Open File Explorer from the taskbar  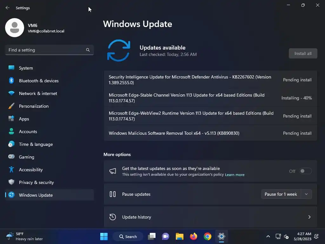coord(180,236)
